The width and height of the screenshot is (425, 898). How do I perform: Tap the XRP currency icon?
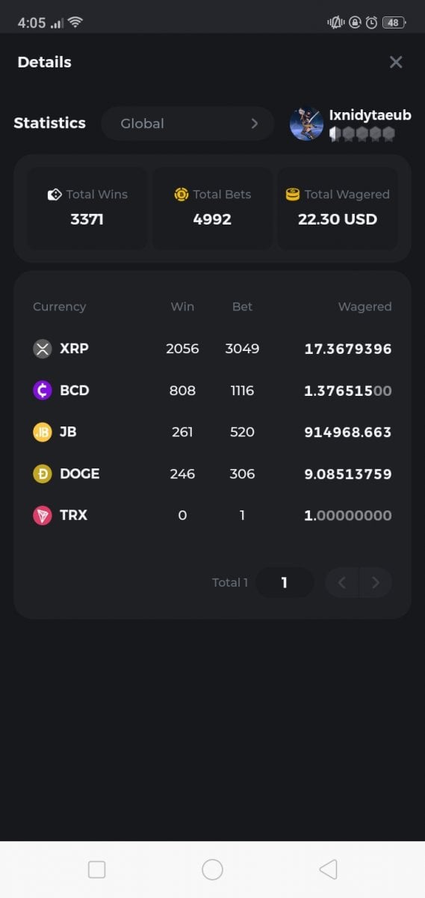point(43,349)
